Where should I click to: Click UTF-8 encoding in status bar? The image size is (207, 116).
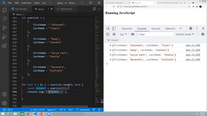62,110
